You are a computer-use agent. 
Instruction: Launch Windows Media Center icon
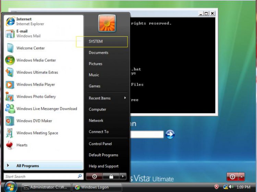10,60
